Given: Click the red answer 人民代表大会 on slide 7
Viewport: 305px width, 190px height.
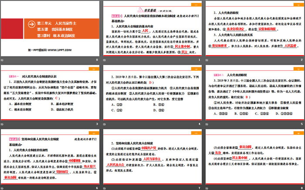Looking at the screenshot, I should [x=115, y=165].
